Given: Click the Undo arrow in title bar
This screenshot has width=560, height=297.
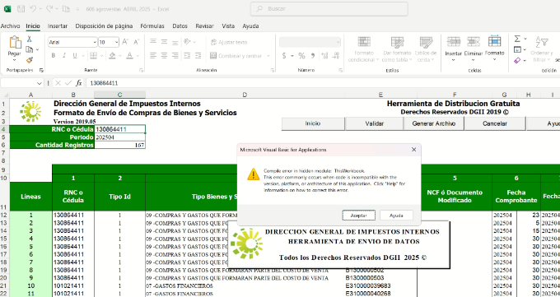Looking at the screenshot, I should coord(33,9).
